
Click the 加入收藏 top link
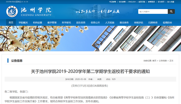(171, 2)
